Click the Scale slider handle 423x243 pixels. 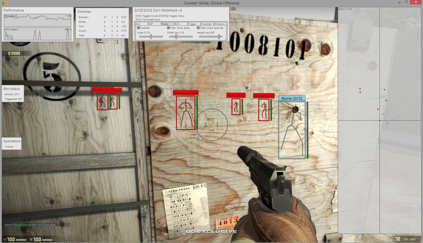point(151,37)
